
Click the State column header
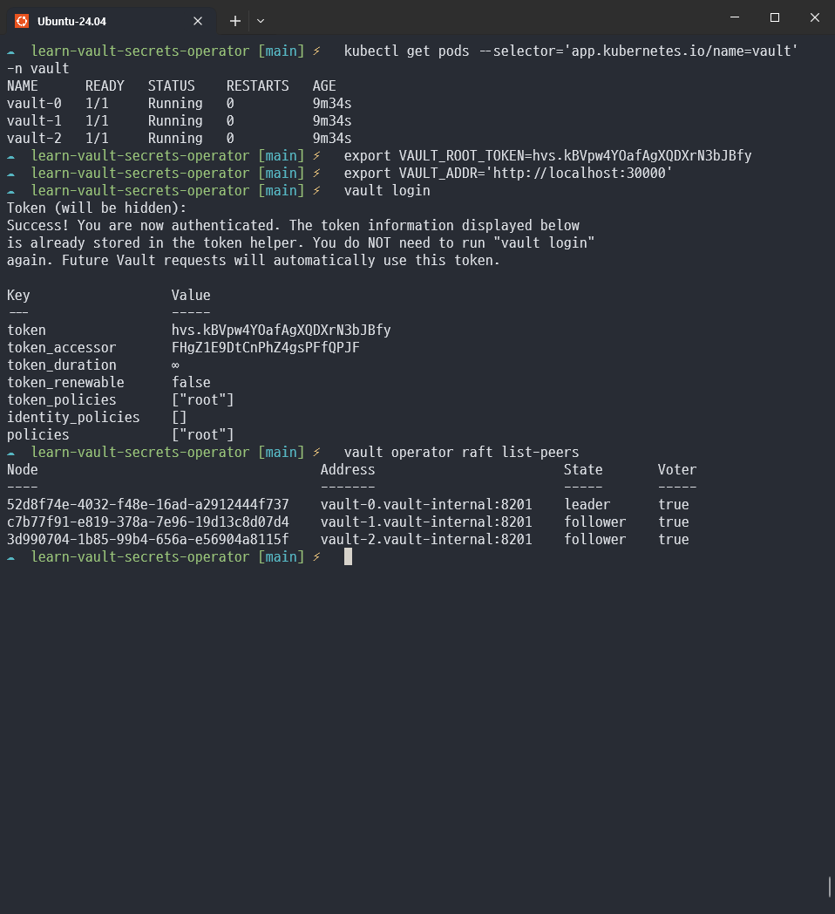[x=583, y=470]
